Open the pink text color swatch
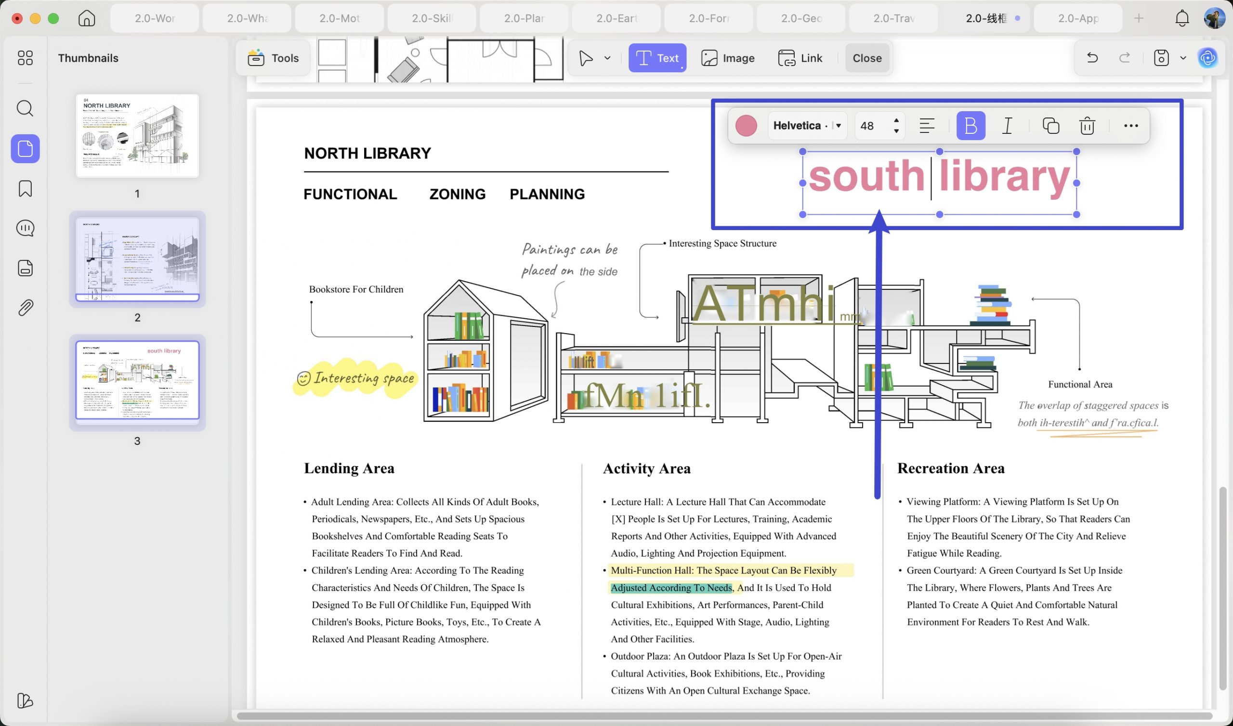This screenshot has height=726, width=1233. [x=746, y=126]
